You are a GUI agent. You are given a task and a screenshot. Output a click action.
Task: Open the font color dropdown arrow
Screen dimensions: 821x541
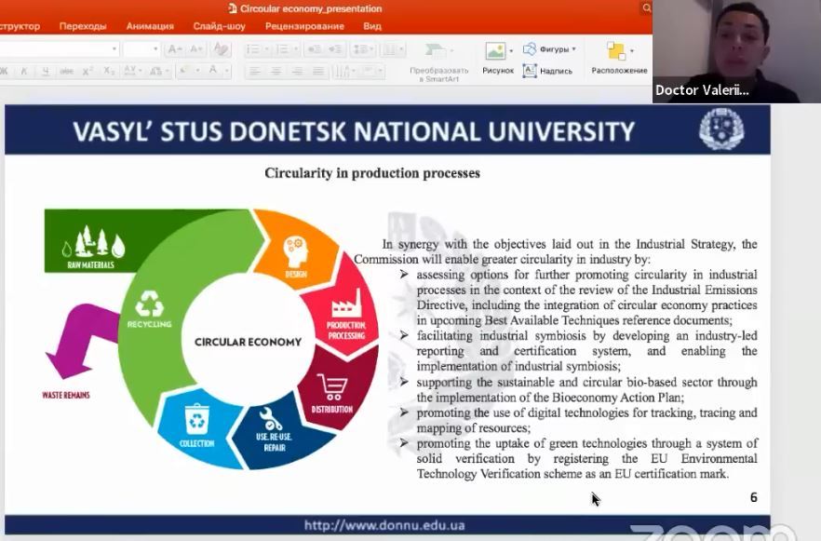[x=227, y=71]
